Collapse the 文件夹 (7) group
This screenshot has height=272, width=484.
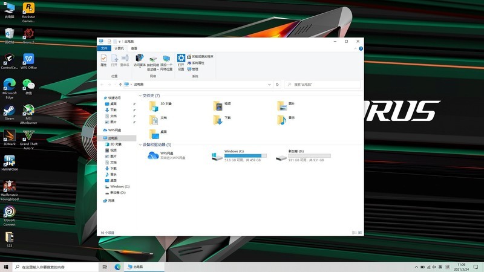tap(140, 96)
